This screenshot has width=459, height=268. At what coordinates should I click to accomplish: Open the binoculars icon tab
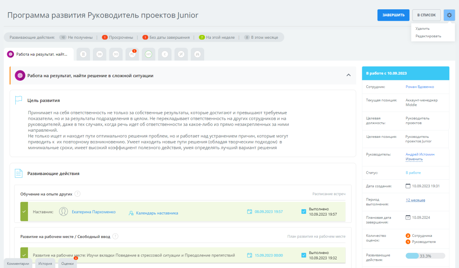[197, 54]
